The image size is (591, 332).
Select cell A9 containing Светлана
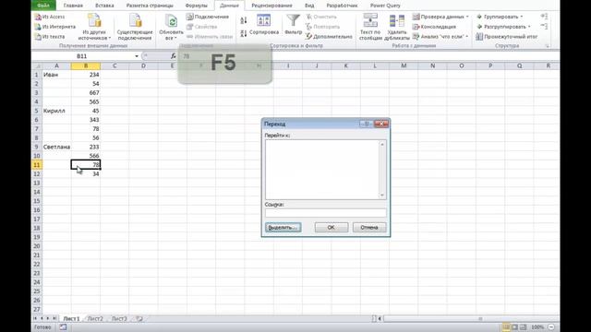[x=56, y=147]
